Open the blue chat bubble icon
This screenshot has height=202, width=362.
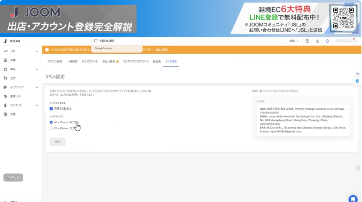tap(353, 198)
